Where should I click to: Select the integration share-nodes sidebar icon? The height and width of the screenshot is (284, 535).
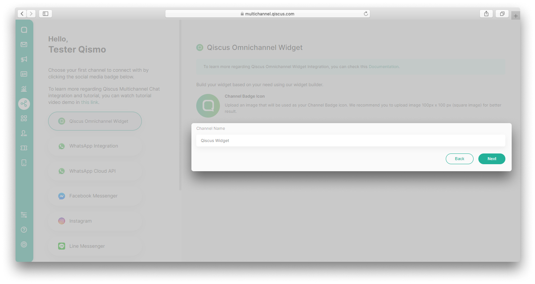24,104
